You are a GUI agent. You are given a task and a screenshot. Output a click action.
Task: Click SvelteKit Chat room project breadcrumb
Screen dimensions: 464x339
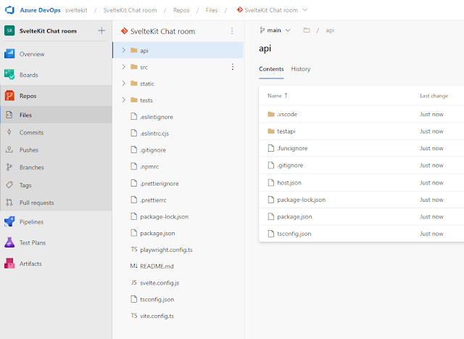(x=130, y=10)
